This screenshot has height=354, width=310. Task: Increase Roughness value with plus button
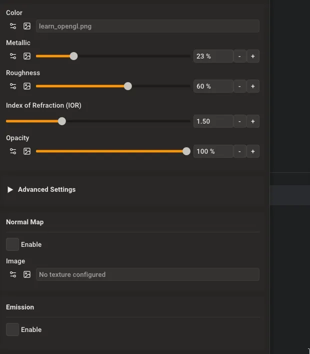[253, 86]
